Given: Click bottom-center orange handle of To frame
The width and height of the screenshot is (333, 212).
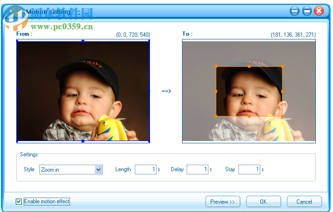Looking at the screenshot, I should [249, 116].
